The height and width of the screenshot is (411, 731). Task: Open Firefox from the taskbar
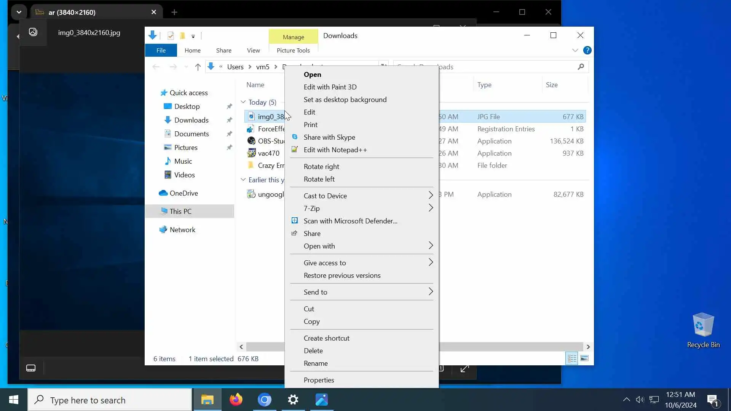(236, 400)
